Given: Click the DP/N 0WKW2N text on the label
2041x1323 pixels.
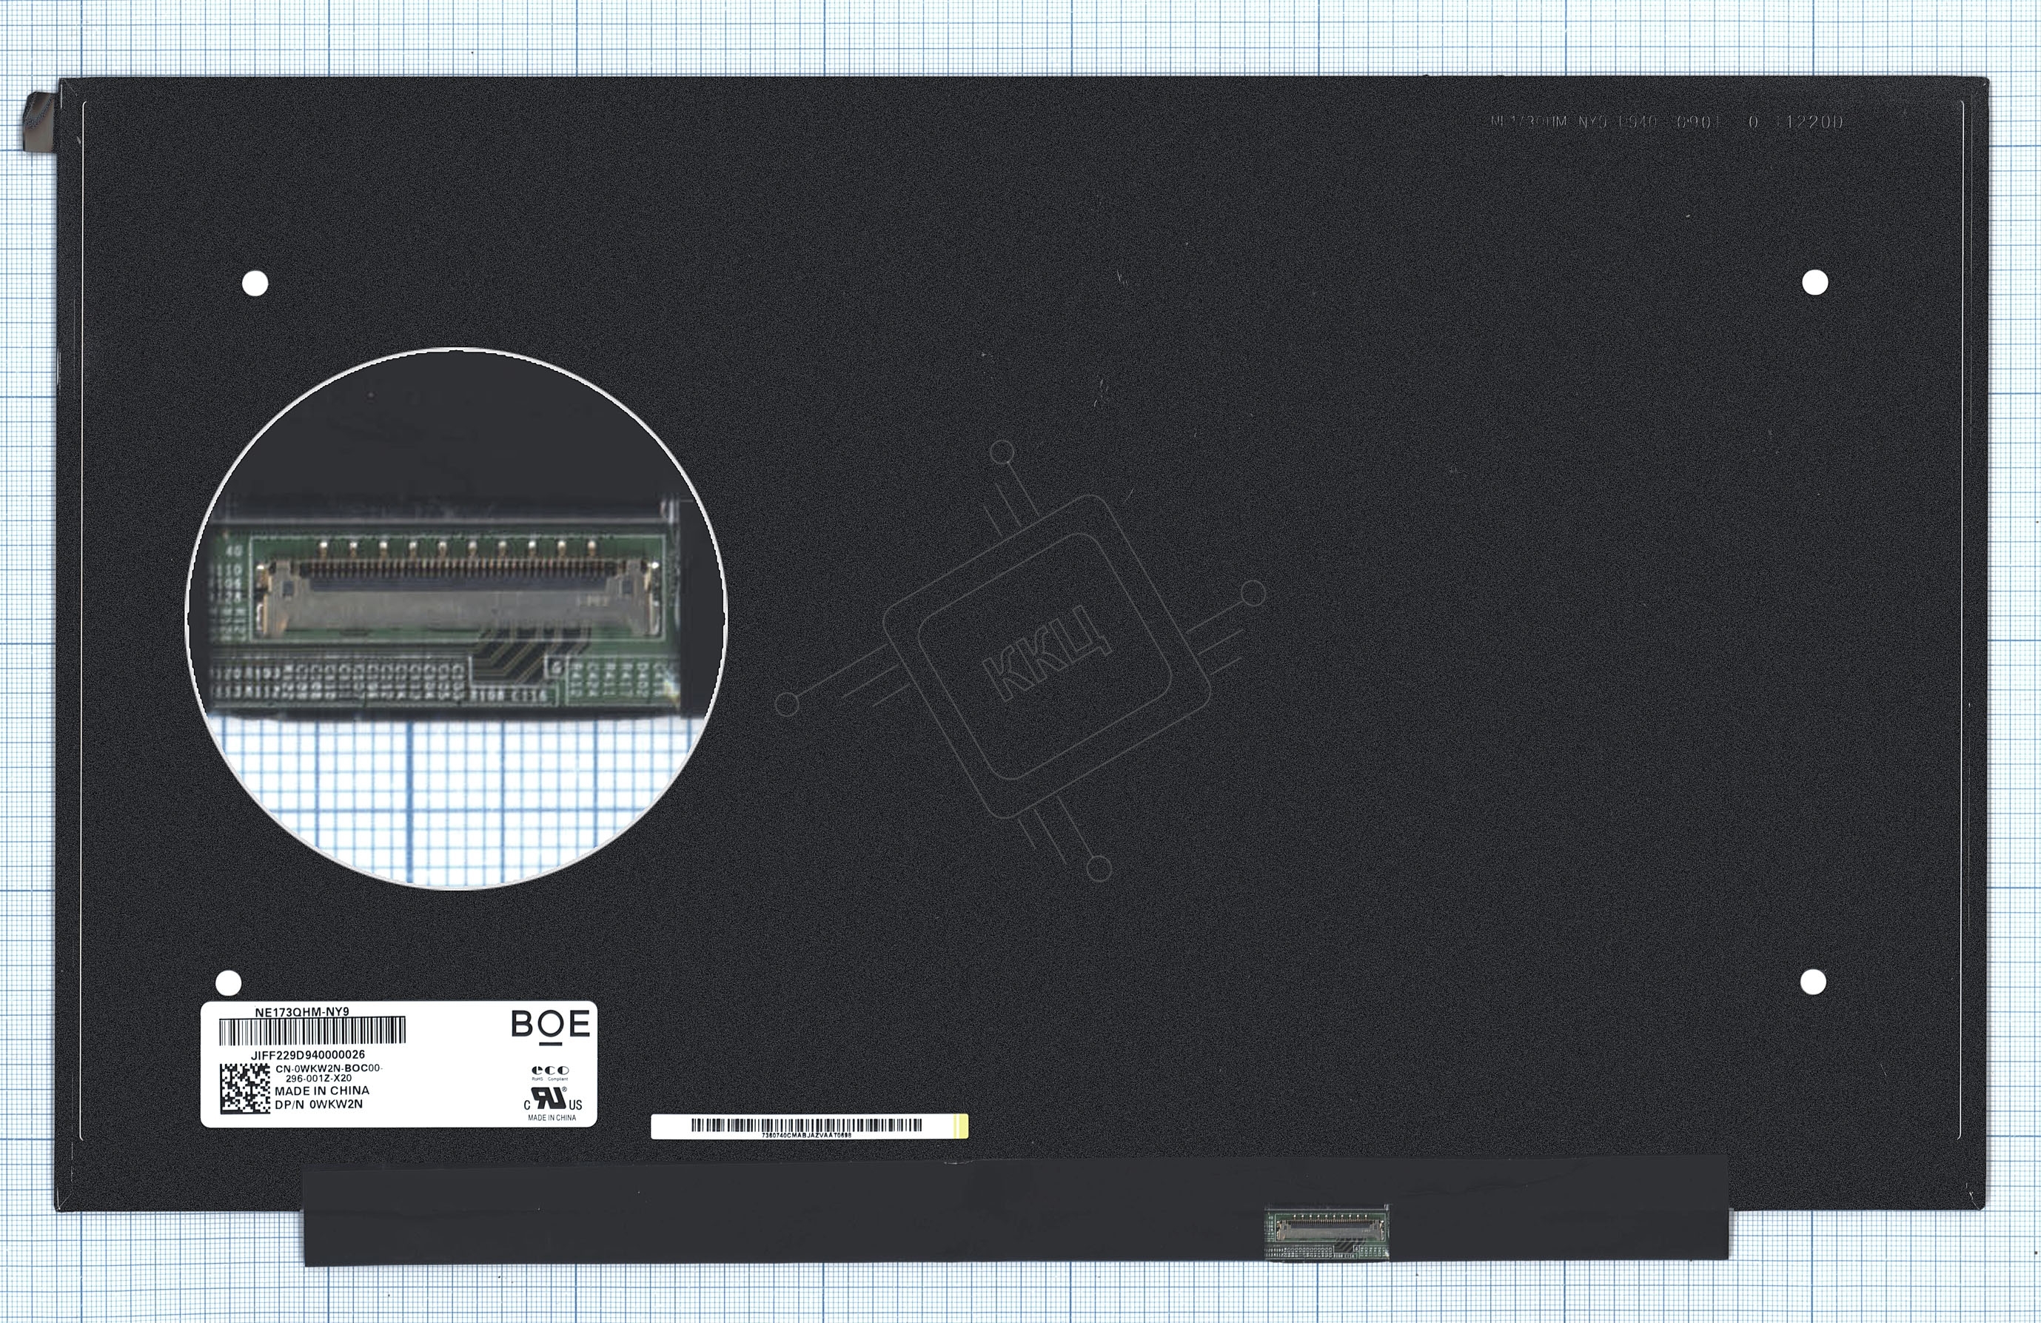Looking at the screenshot, I should pos(318,1105).
